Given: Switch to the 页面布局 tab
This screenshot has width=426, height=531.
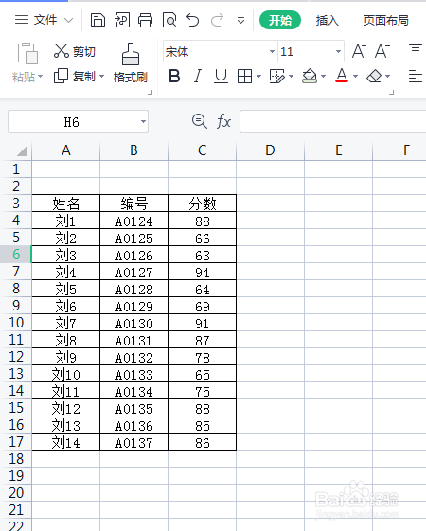Looking at the screenshot, I should pyautogui.click(x=386, y=21).
